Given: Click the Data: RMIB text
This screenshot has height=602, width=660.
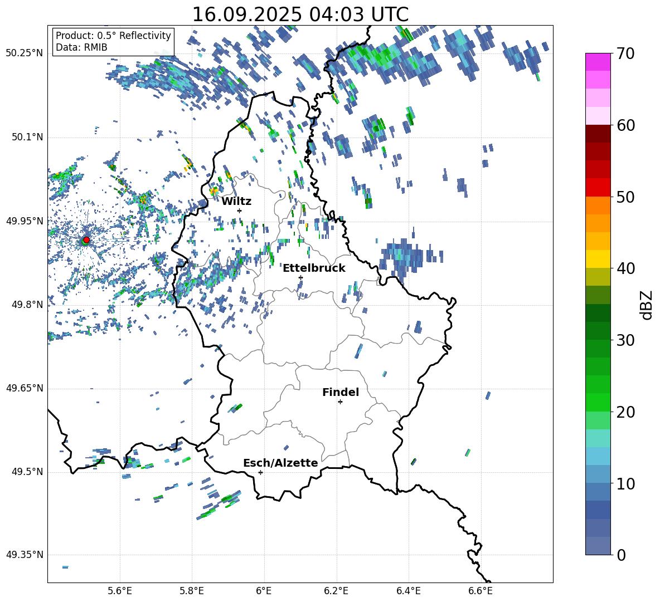Looking at the screenshot, I should (81, 47).
